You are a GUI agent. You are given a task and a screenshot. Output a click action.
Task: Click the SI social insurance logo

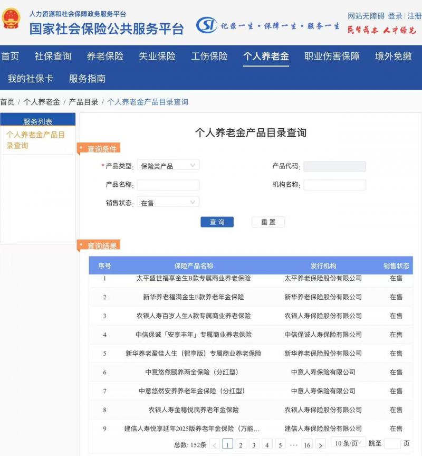(207, 25)
